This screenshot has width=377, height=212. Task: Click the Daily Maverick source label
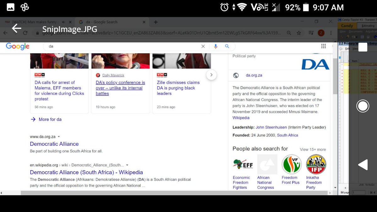pos(113,75)
